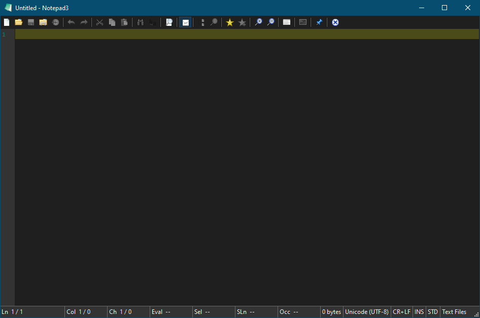
Task: Click the Notepad3 app icon in title bar
Action: pyautogui.click(x=8, y=8)
